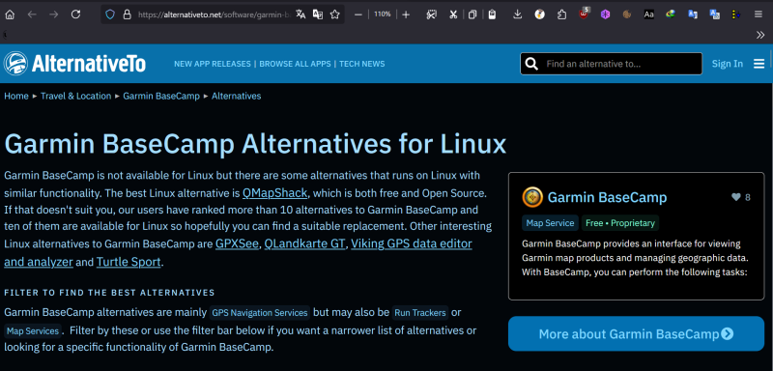The image size is (773, 371).
Task: Open the site hamburger menu next to Sign In
Action: pyautogui.click(x=759, y=64)
